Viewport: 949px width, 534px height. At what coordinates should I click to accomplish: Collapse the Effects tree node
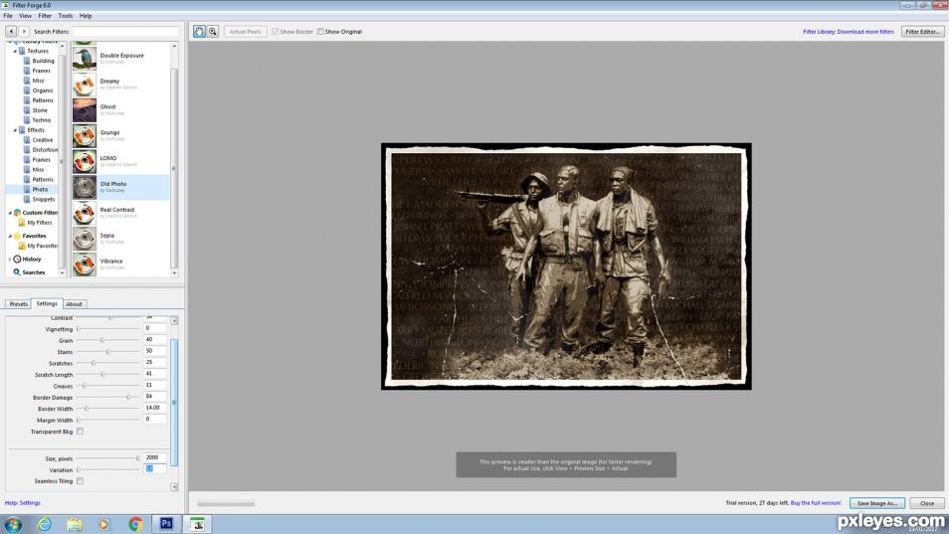click(x=15, y=130)
